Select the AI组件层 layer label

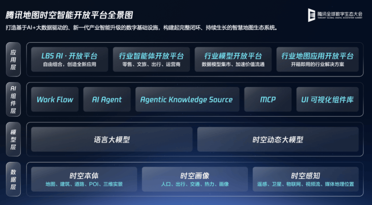point(13,99)
